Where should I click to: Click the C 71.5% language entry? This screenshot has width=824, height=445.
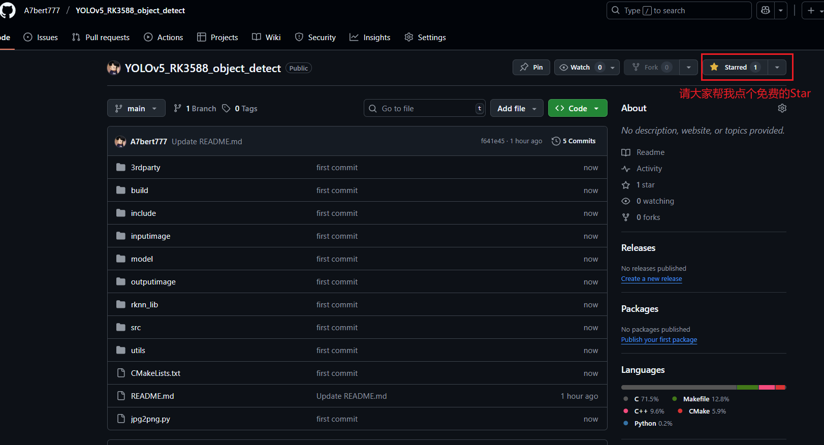tap(642, 399)
